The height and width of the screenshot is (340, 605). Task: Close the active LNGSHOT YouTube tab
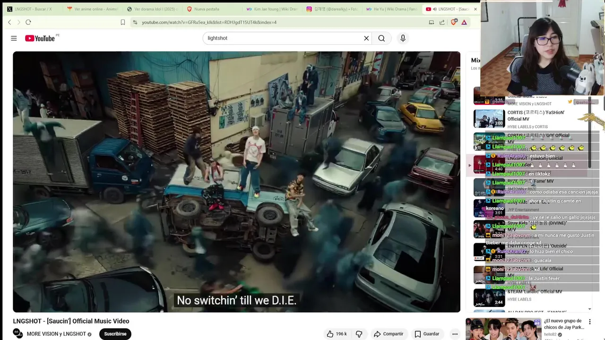pyautogui.click(x=475, y=9)
